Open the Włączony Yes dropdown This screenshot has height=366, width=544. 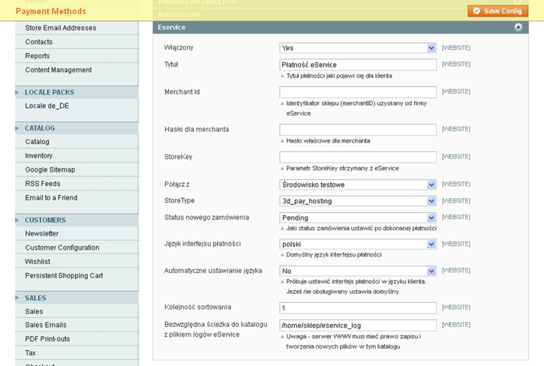(x=358, y=48)
